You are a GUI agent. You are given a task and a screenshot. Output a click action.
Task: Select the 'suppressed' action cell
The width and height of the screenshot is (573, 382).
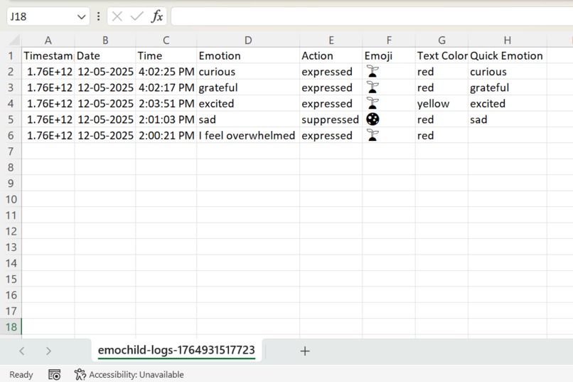331,120
